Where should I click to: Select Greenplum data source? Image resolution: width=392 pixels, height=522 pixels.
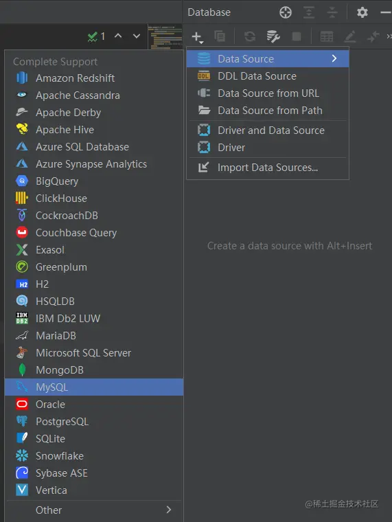pos(94,267)
